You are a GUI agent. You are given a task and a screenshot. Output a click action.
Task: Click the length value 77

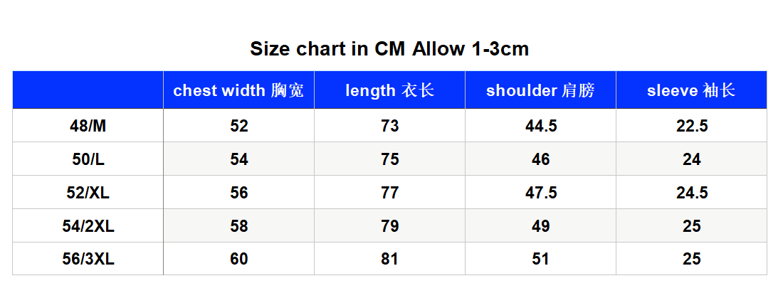[390, 193]
